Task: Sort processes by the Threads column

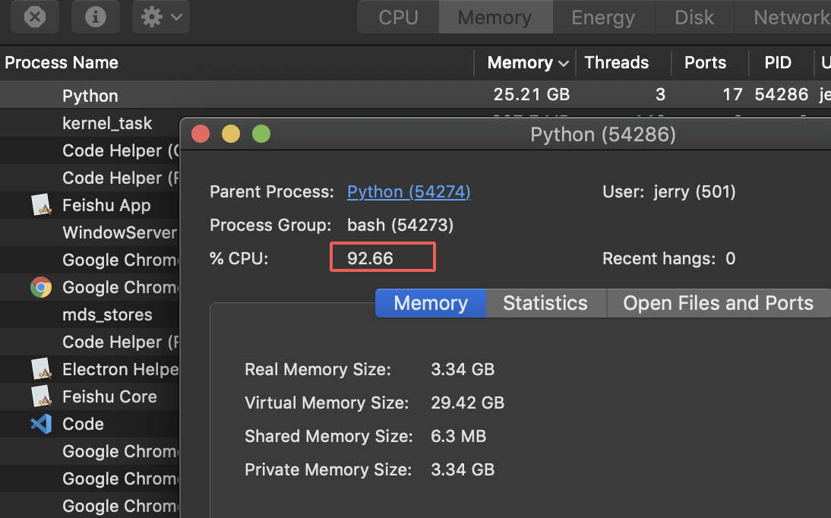Action: [616, 62]
